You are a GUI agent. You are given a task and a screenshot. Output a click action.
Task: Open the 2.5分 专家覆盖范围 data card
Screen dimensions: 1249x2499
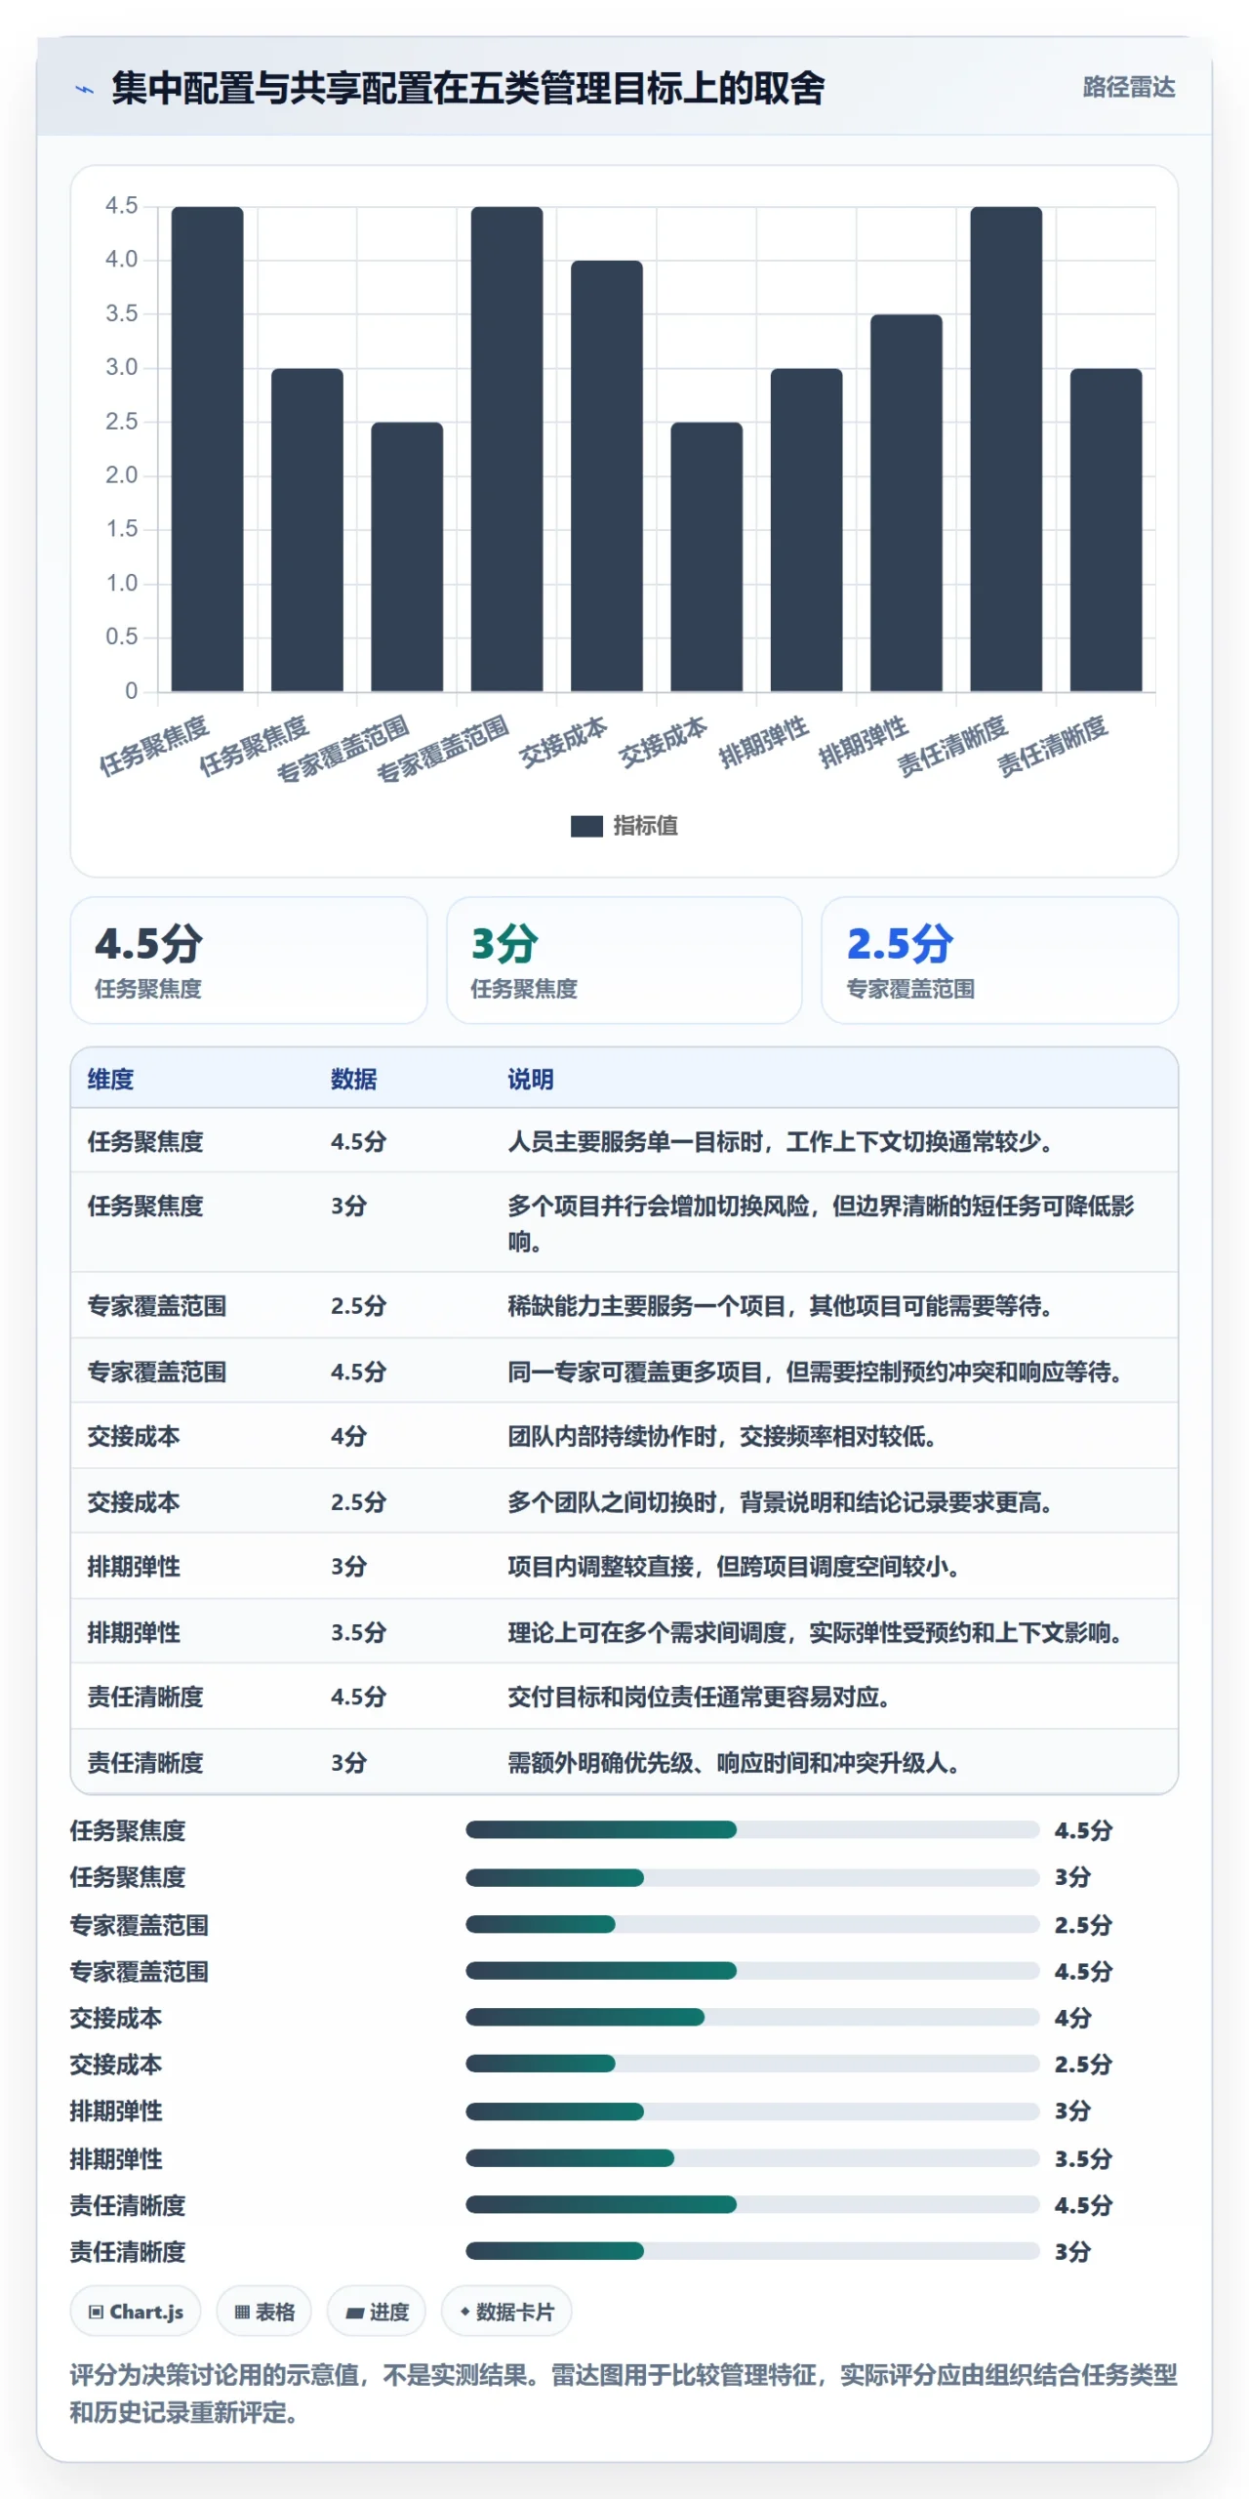click(999, 960)
